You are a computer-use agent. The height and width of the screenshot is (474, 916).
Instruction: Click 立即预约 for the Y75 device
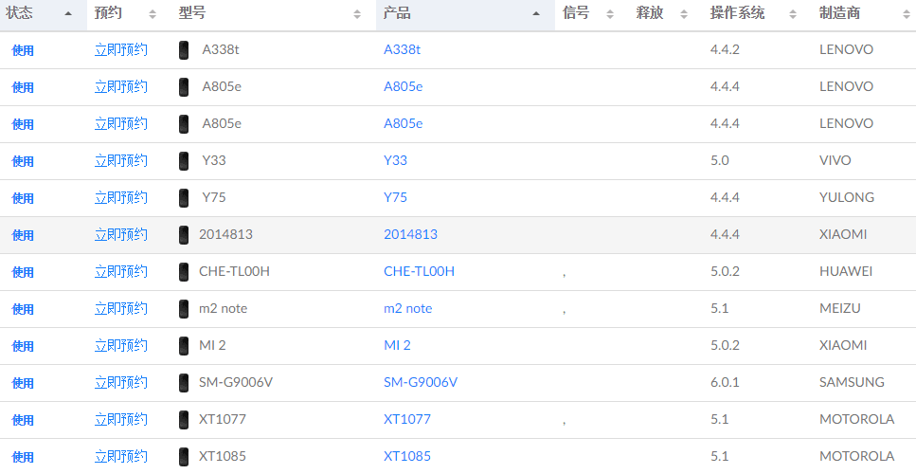tap(121, 197)
